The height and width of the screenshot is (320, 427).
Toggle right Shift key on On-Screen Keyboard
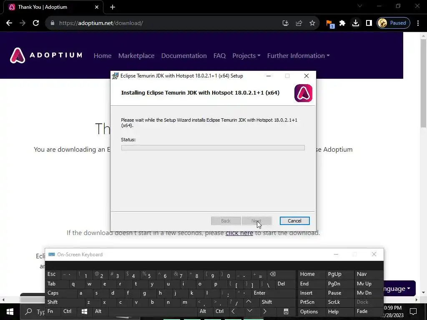pos(277,302)
